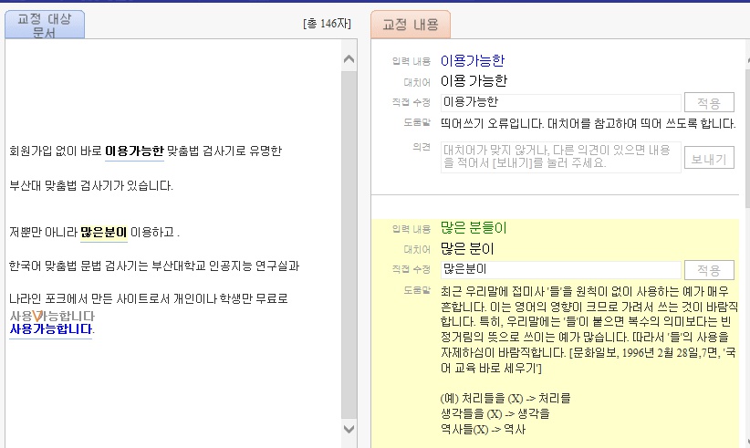The width and height of the screenshot is (750, 448).
Task: Edit the 직접 수정 field containing 많은분이
Action: pos(560,270)
